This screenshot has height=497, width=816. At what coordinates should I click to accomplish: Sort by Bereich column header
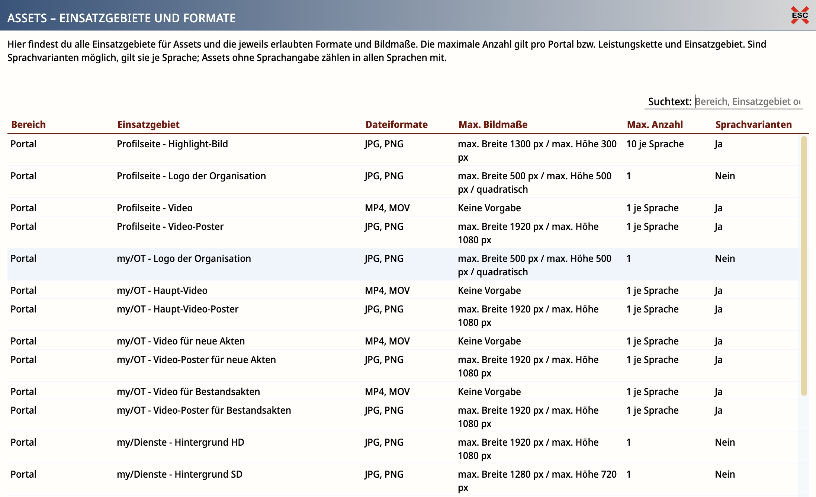(x=28, y=125)
